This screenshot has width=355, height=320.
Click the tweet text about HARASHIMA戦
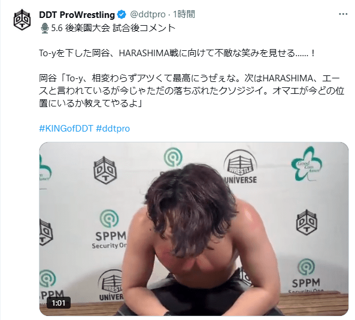click(177, 53)
